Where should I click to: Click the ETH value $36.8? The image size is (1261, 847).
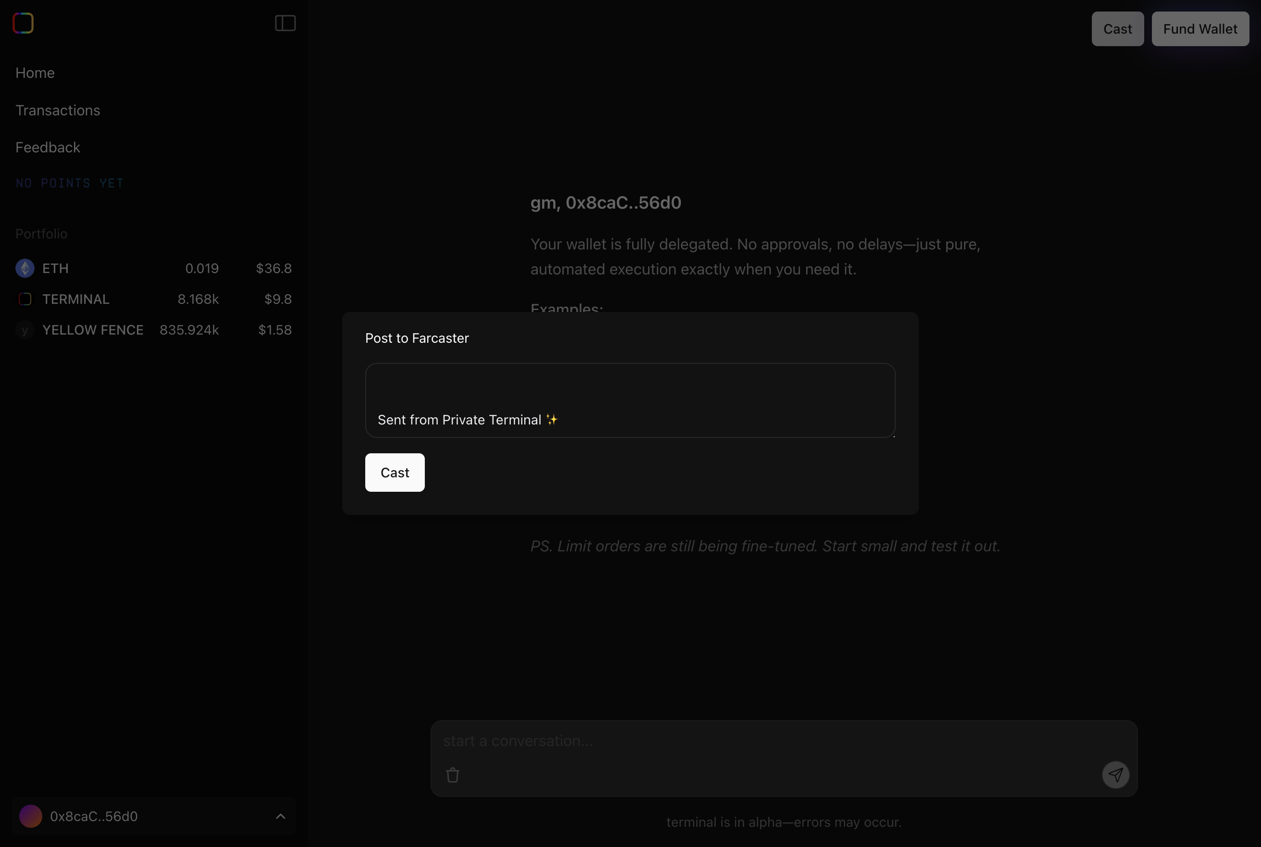click(274, 268)
